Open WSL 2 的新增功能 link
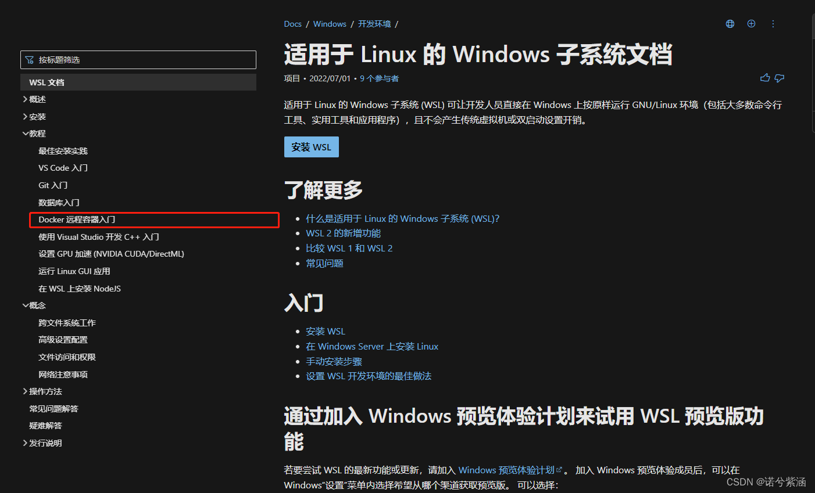This screenshot has height=493, width=815. coord(343,233)
